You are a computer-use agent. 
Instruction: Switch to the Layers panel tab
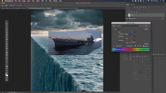128,4
